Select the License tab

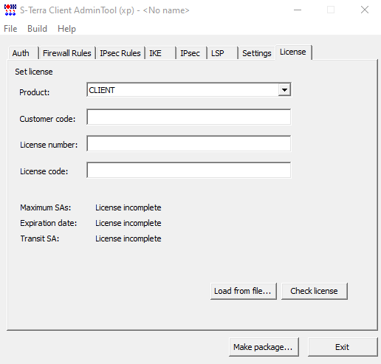point(294,52)
